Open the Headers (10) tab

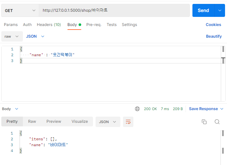coord(49,25)
